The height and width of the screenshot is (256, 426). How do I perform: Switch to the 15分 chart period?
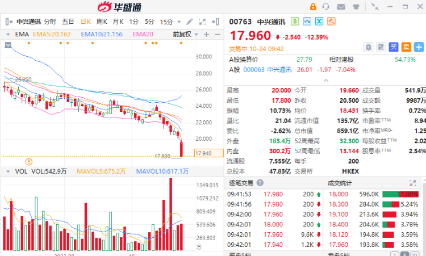point(166,22)
